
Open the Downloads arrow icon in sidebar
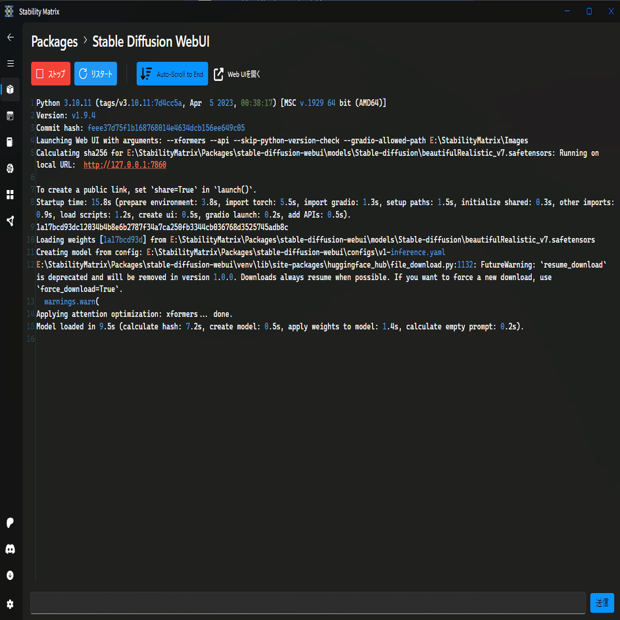coord(11,575)
